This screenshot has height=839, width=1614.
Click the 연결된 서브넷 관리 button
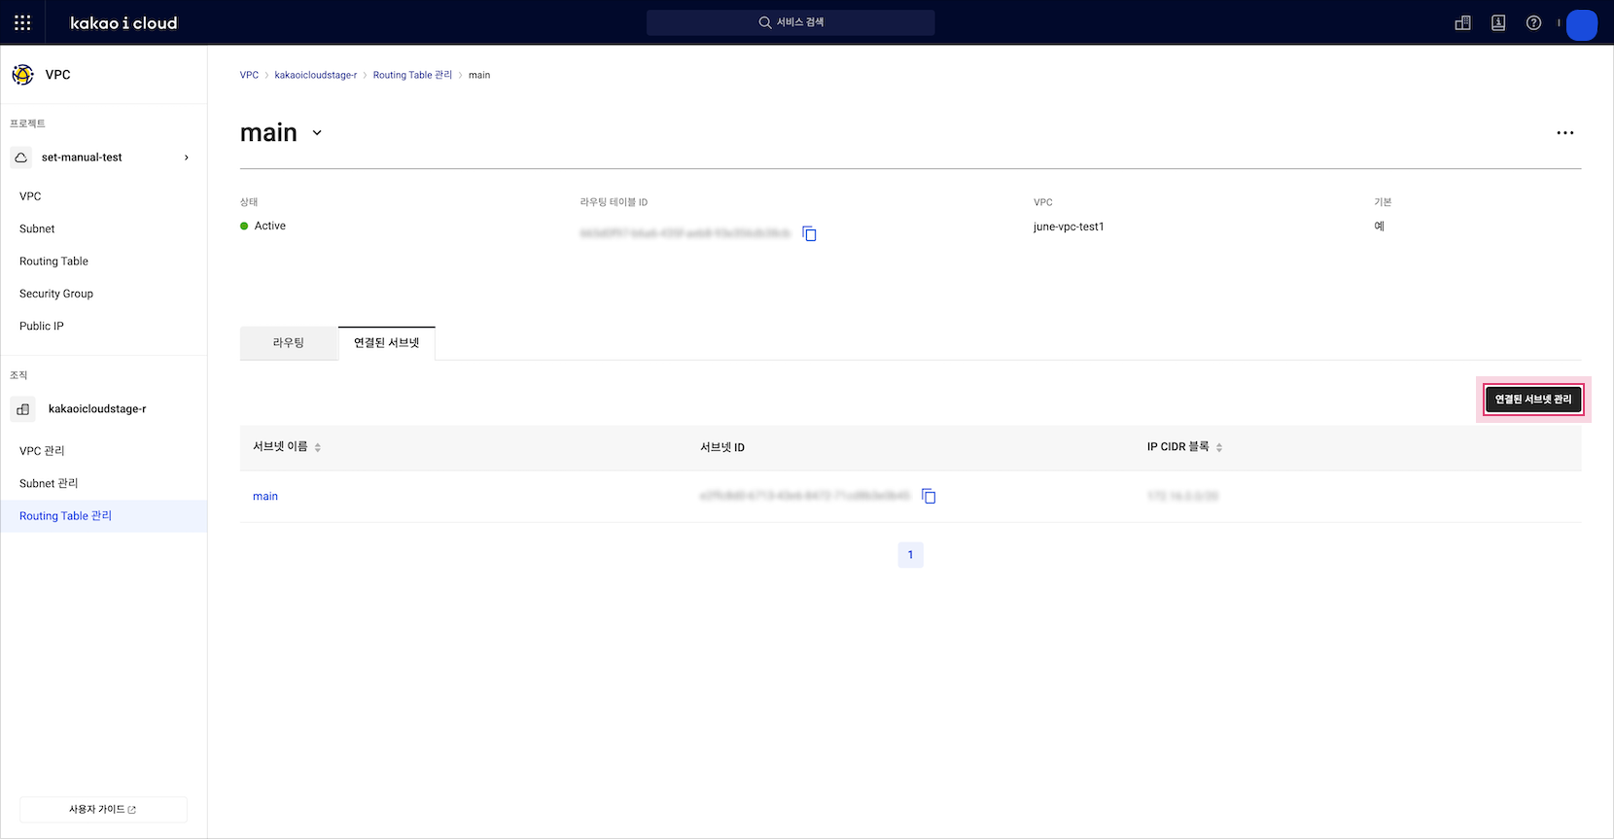[x=1533, y=399]
